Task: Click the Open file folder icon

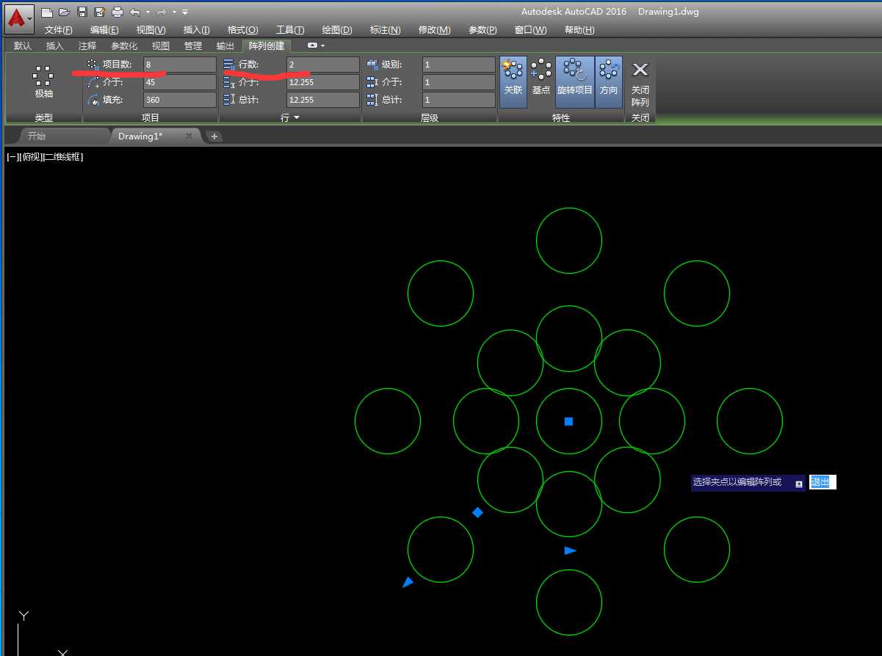Action: (x=64, y=12)
